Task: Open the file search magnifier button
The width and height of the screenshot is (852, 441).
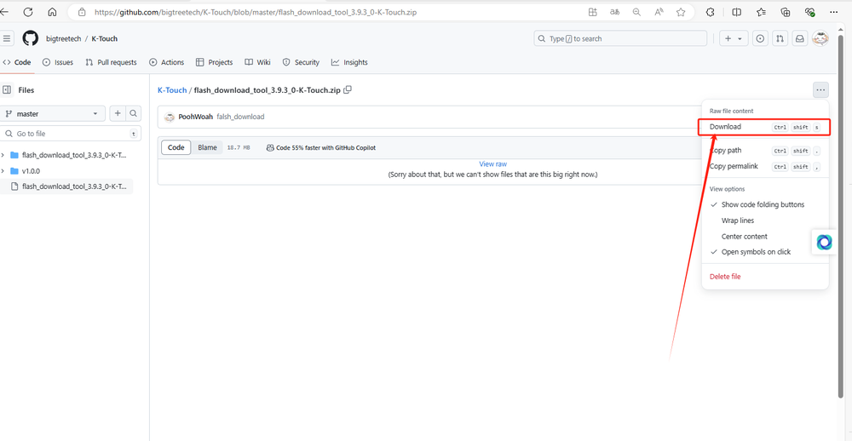Action: click(134, 113)
